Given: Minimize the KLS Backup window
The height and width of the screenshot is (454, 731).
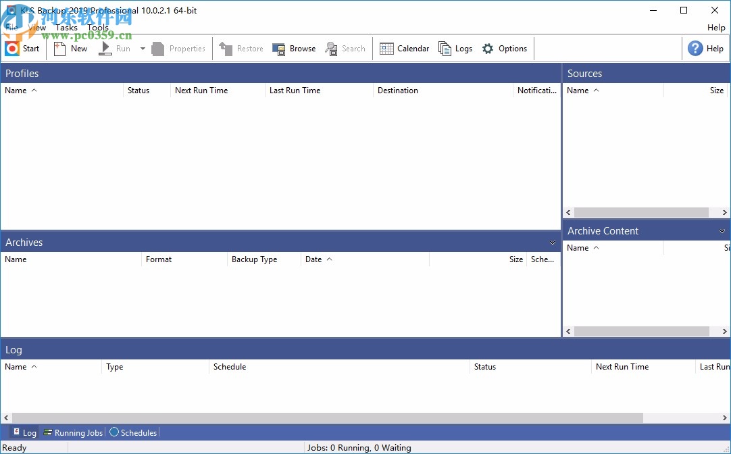Looking at the screenshot, I should point(653,10).
